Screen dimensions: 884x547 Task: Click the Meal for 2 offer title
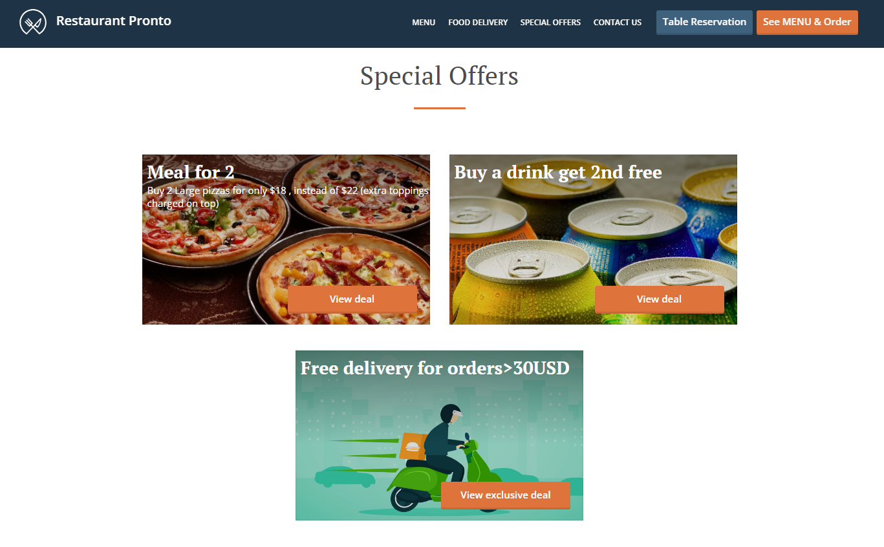click(191, 173)
